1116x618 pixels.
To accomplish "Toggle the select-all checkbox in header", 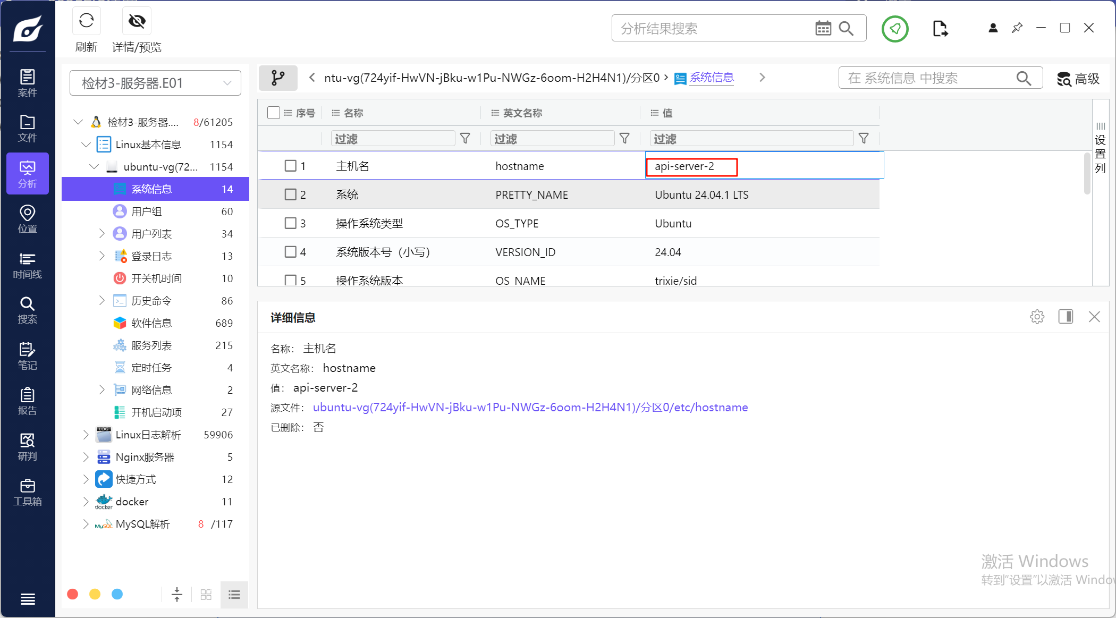I will click(274, 113).
